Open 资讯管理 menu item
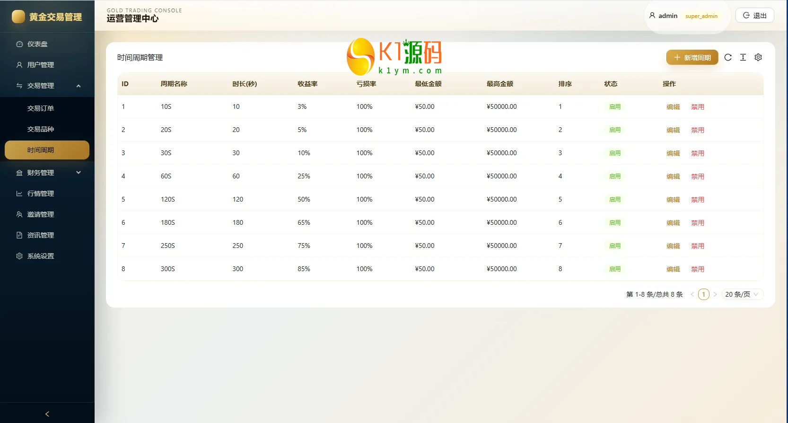 [x=47, y=235]
